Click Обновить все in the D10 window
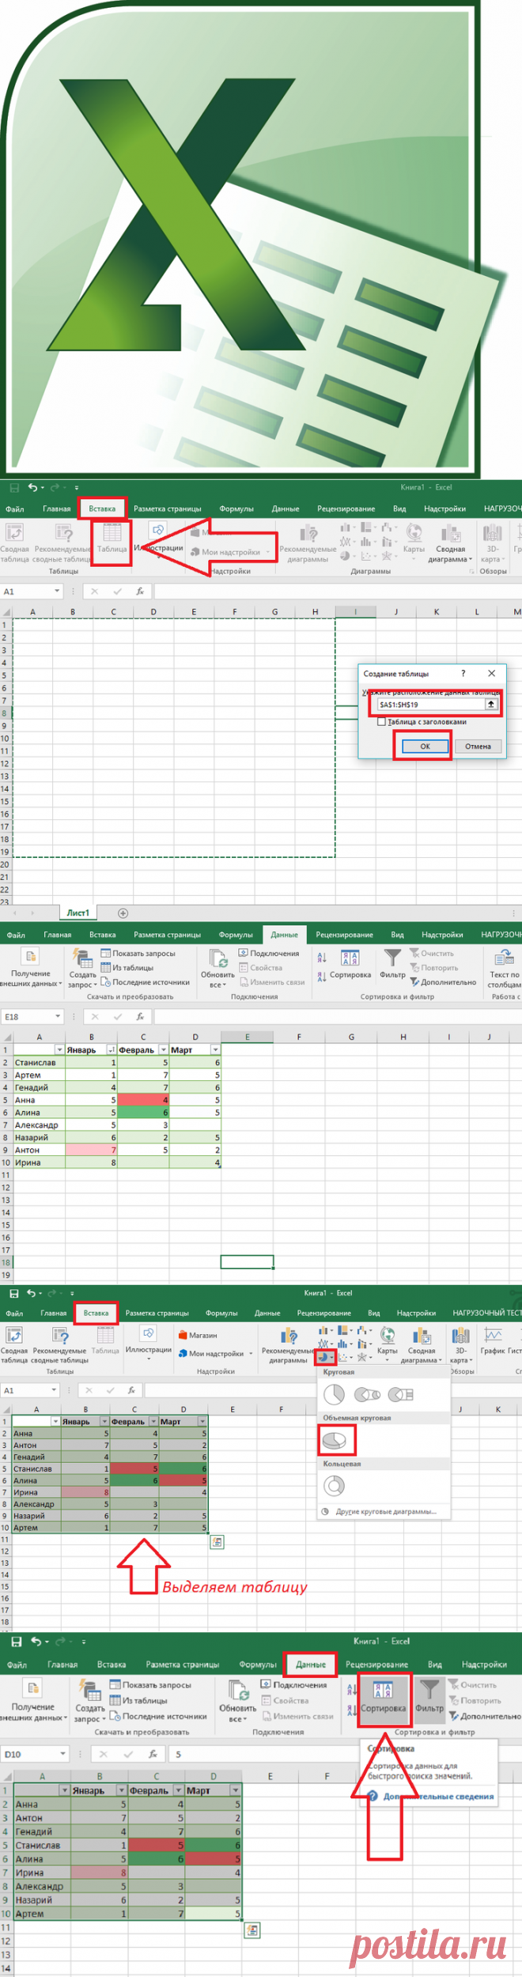Viewport: 522px width, 1977px height. 237,1700
